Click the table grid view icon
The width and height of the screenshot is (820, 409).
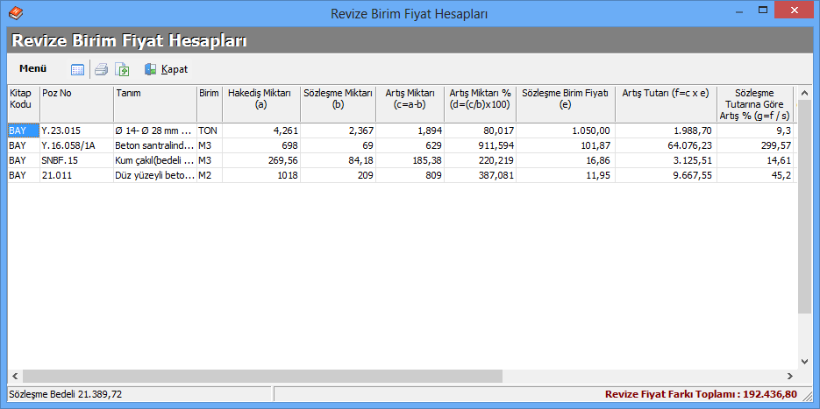tap(77, 69)
